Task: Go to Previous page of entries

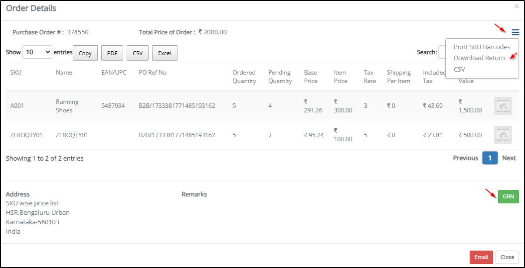Action: pyautogui.click(x=465, y=158)
